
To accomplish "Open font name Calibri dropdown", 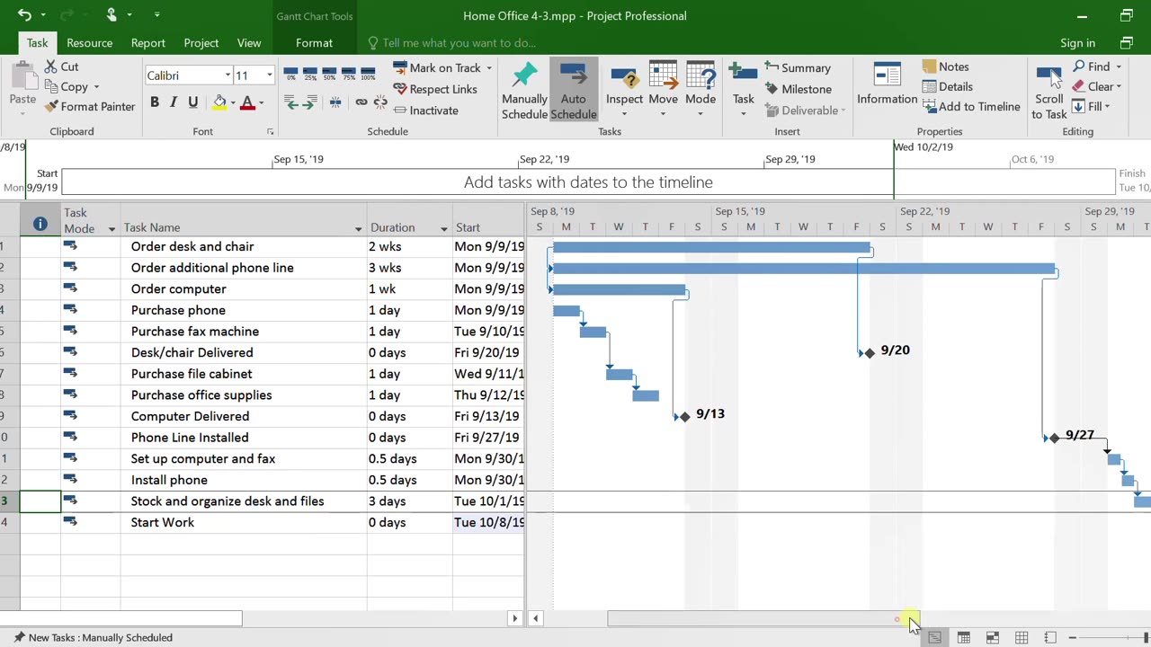I will point(228,75).
